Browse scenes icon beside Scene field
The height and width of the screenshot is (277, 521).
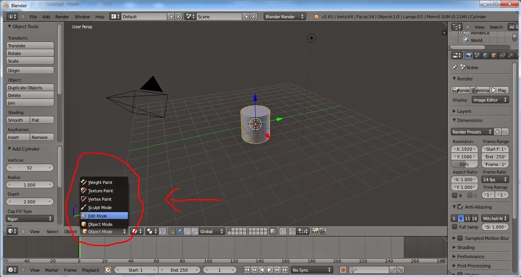click(x=190, y=16)
